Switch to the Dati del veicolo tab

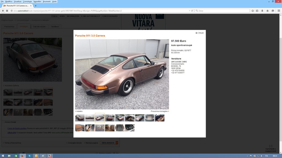pyautogui.click(x=39, y=27)
